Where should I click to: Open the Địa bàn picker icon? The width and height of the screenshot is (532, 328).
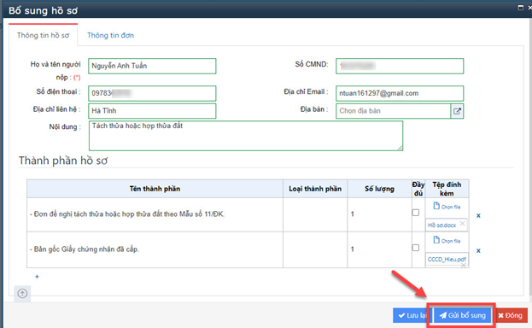tap(457, 111)
